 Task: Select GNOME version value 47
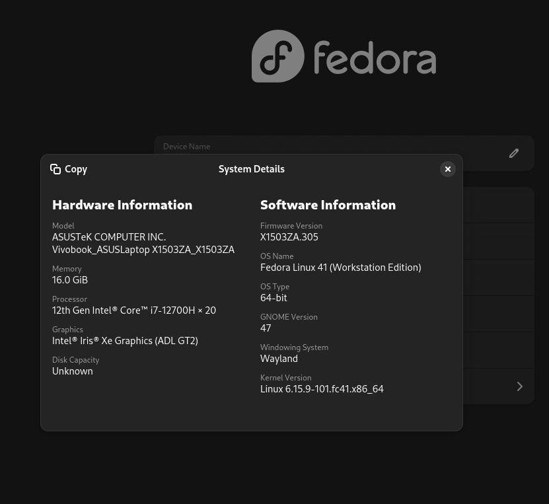coord(266,328)
